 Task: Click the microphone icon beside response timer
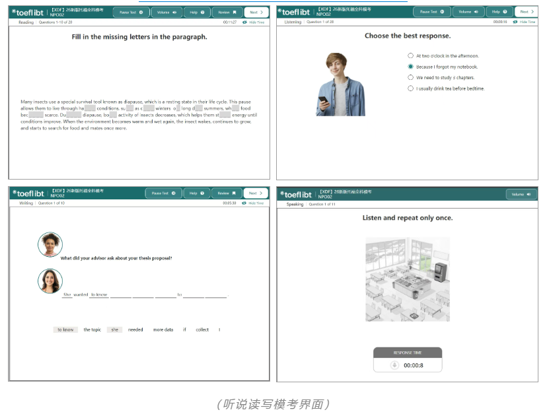click(x=394, y=365)
